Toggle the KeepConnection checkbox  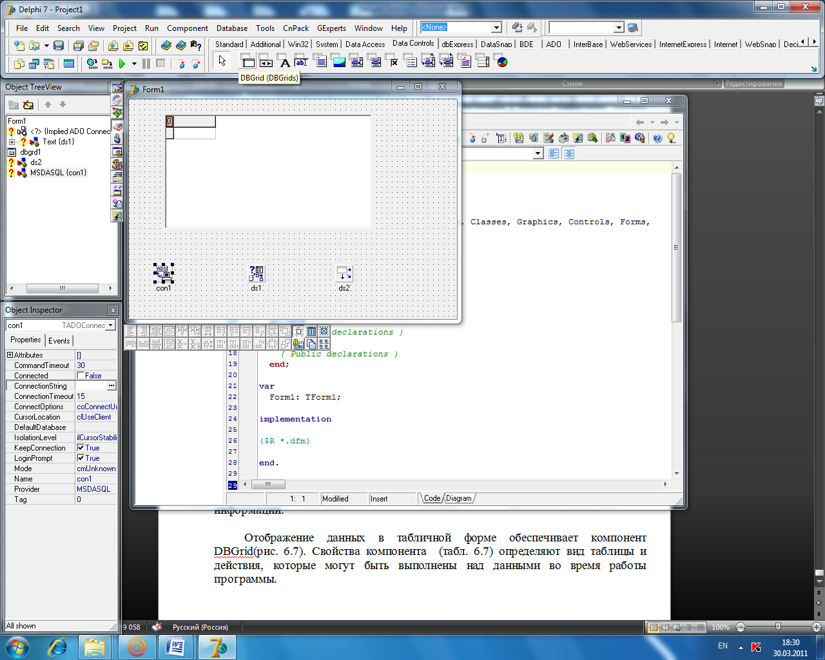pos(81,447)
